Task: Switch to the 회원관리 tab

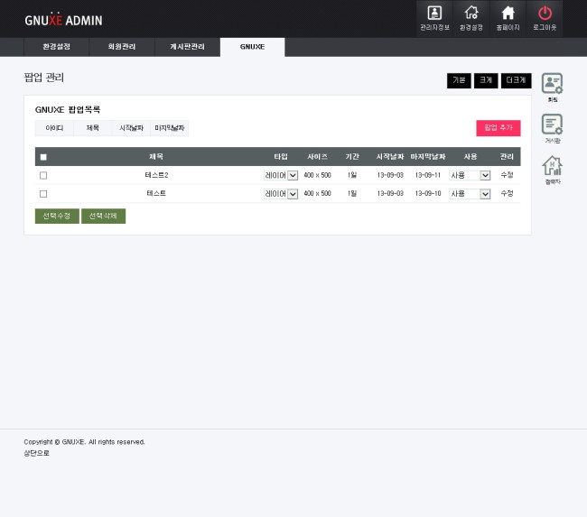Action: pos(121,47)
